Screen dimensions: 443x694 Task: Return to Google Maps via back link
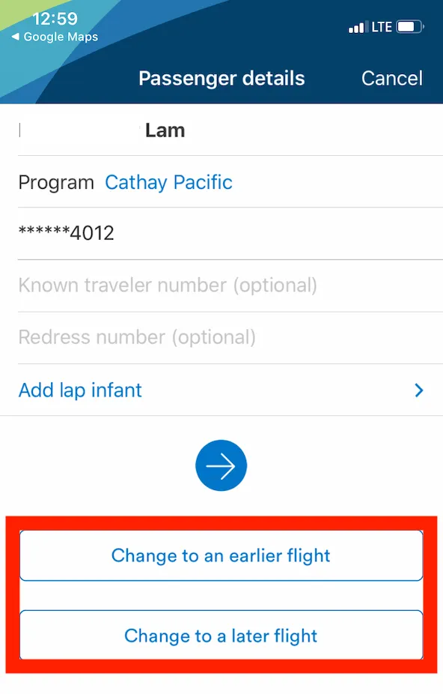(x=55, y=37)
